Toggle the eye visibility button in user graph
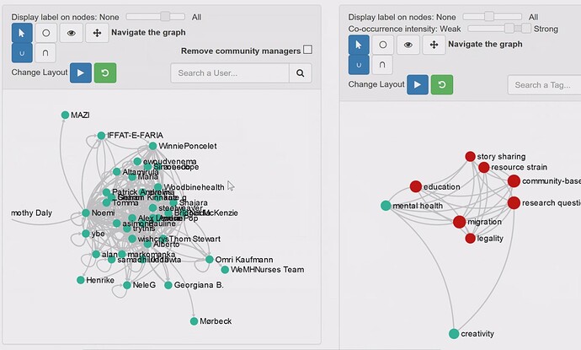This screenshot has height=350, width=581. click(x=72, y=33)
